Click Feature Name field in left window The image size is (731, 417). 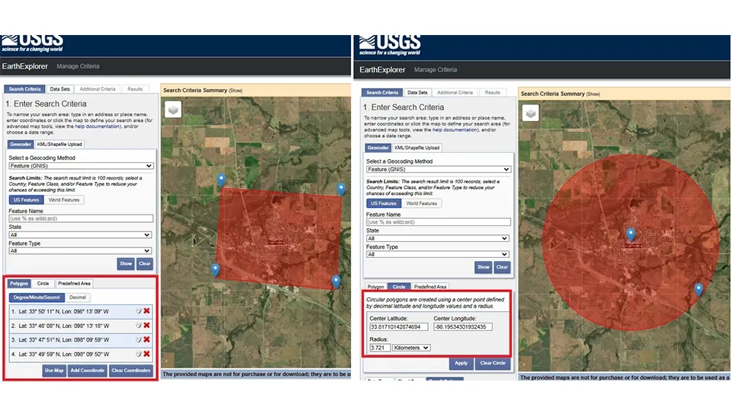coord(81,218)
